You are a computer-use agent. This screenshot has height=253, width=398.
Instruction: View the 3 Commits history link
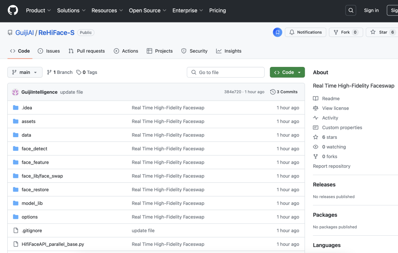pyautogui.click(x=284, y=92)
